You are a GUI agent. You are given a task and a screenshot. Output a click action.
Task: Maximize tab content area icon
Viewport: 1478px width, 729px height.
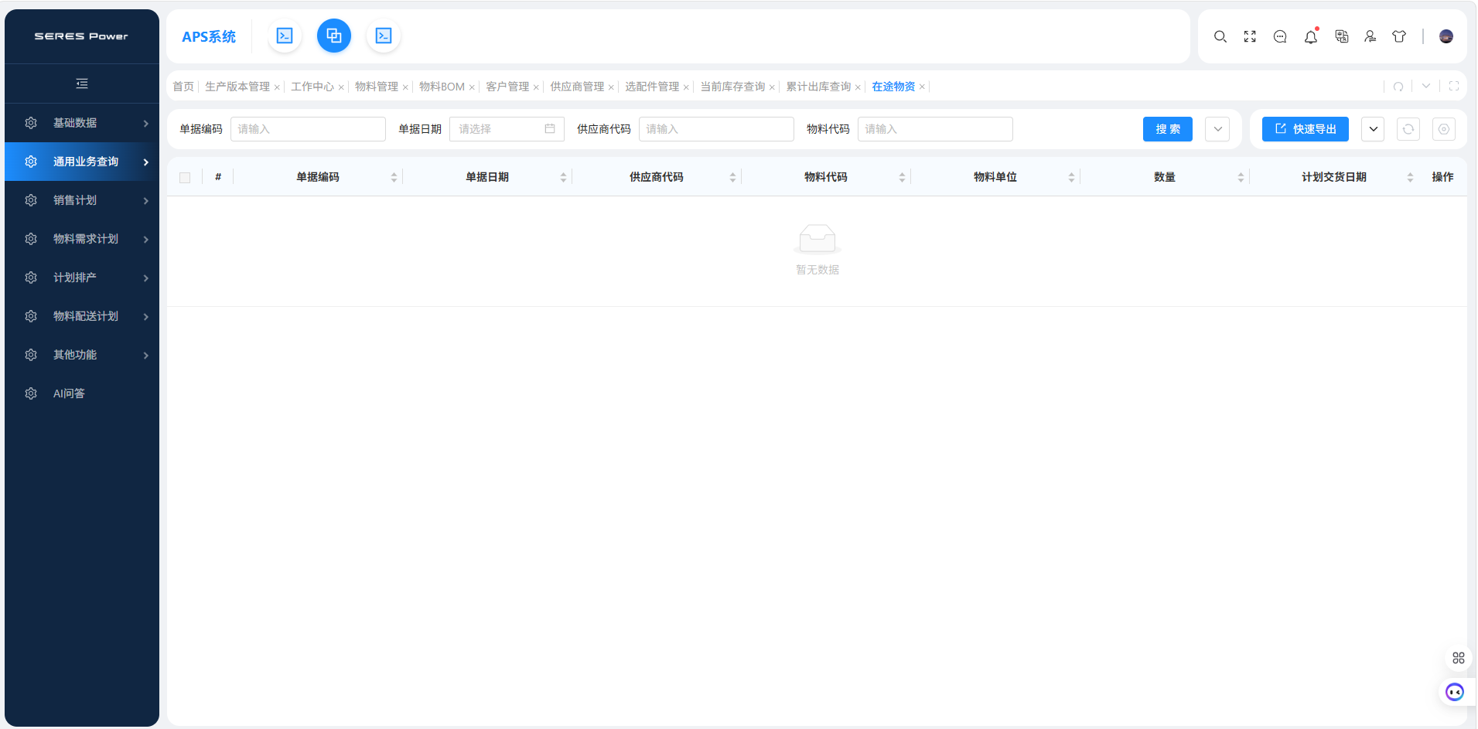click(1454, 87)
